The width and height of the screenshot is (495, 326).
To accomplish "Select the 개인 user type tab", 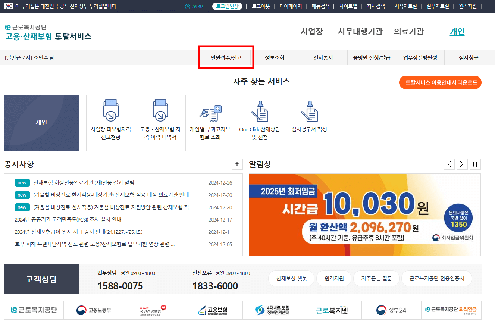I will coord(457,32).
